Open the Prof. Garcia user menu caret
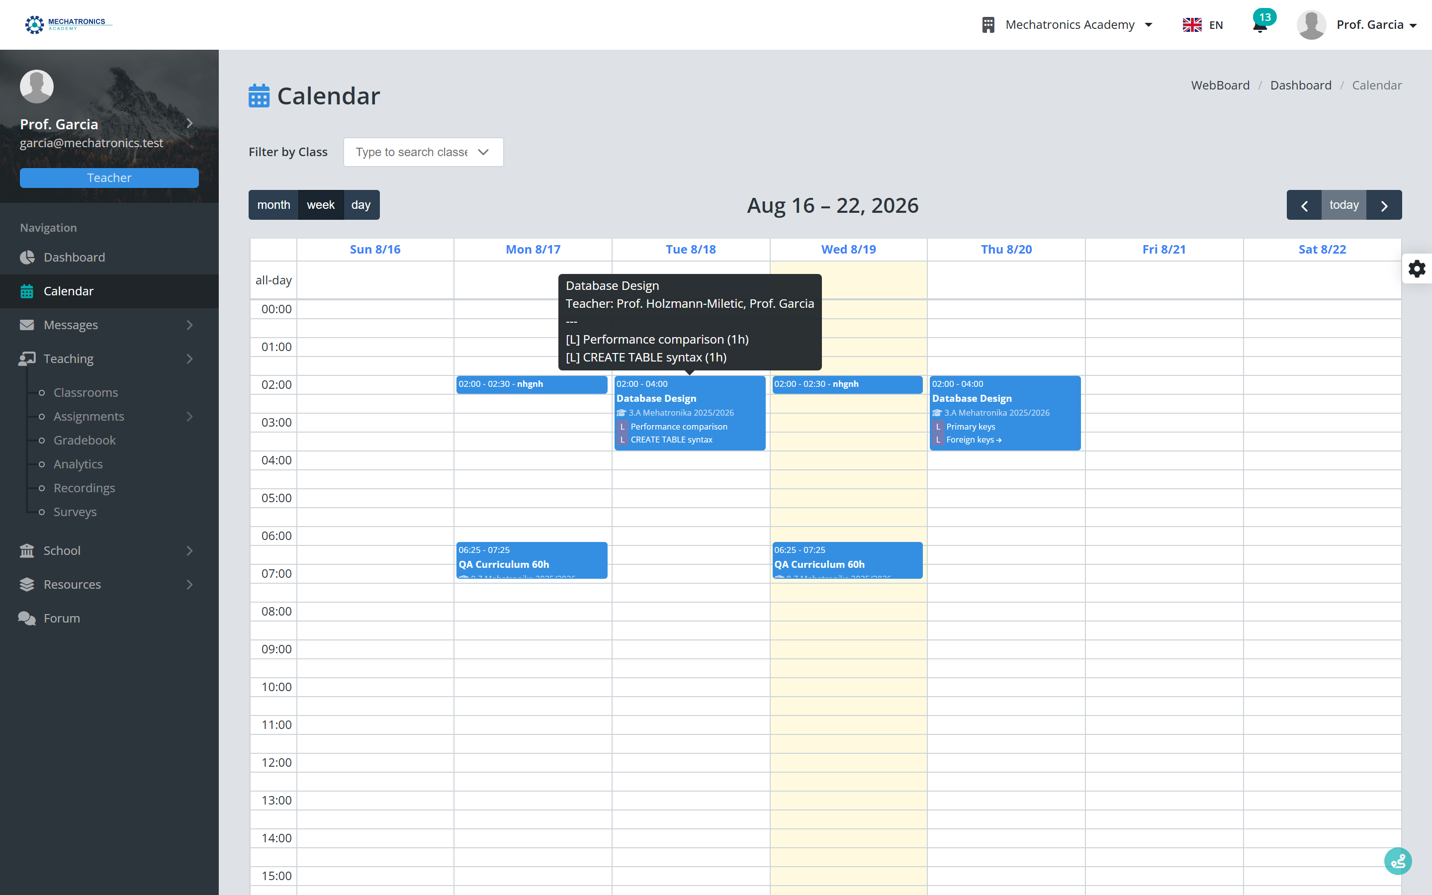The height and width of the screenshot is (895, 1432). (1413, 25)
